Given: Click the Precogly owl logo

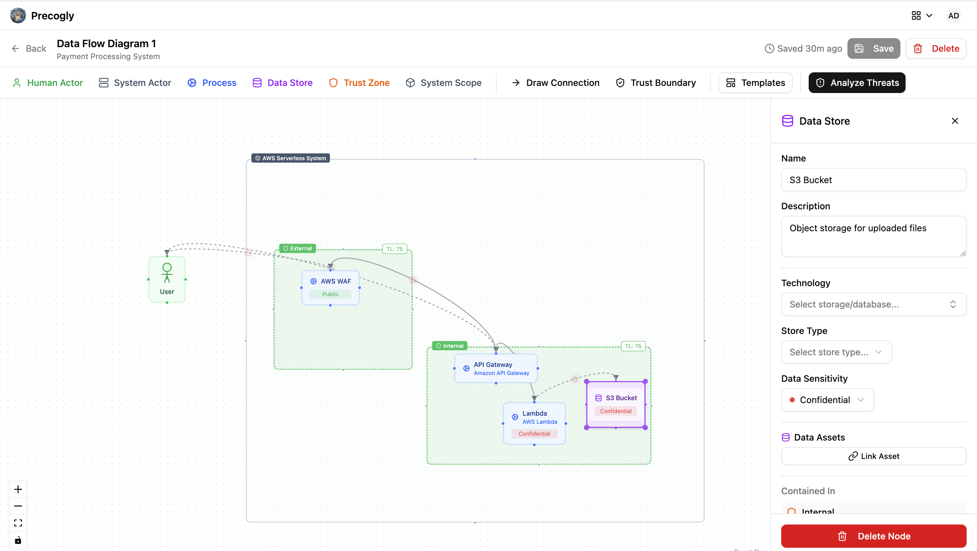Looking at the screenshot, I should pos(18,16).
